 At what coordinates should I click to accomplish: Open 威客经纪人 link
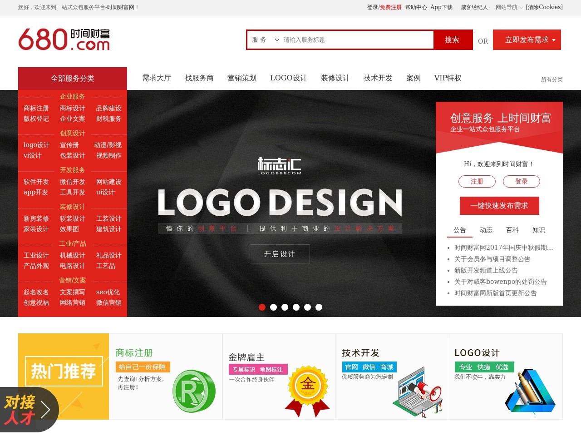point(474,7)
